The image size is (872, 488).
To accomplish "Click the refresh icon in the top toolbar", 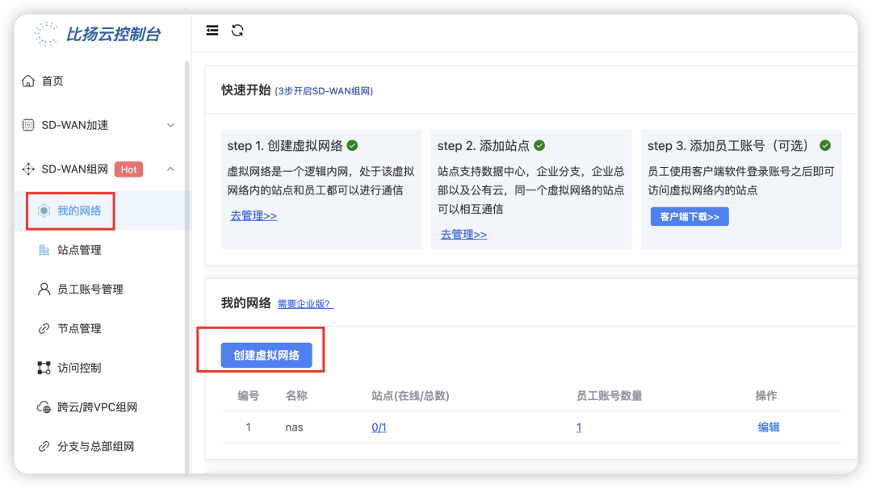I will coord(237,30).
